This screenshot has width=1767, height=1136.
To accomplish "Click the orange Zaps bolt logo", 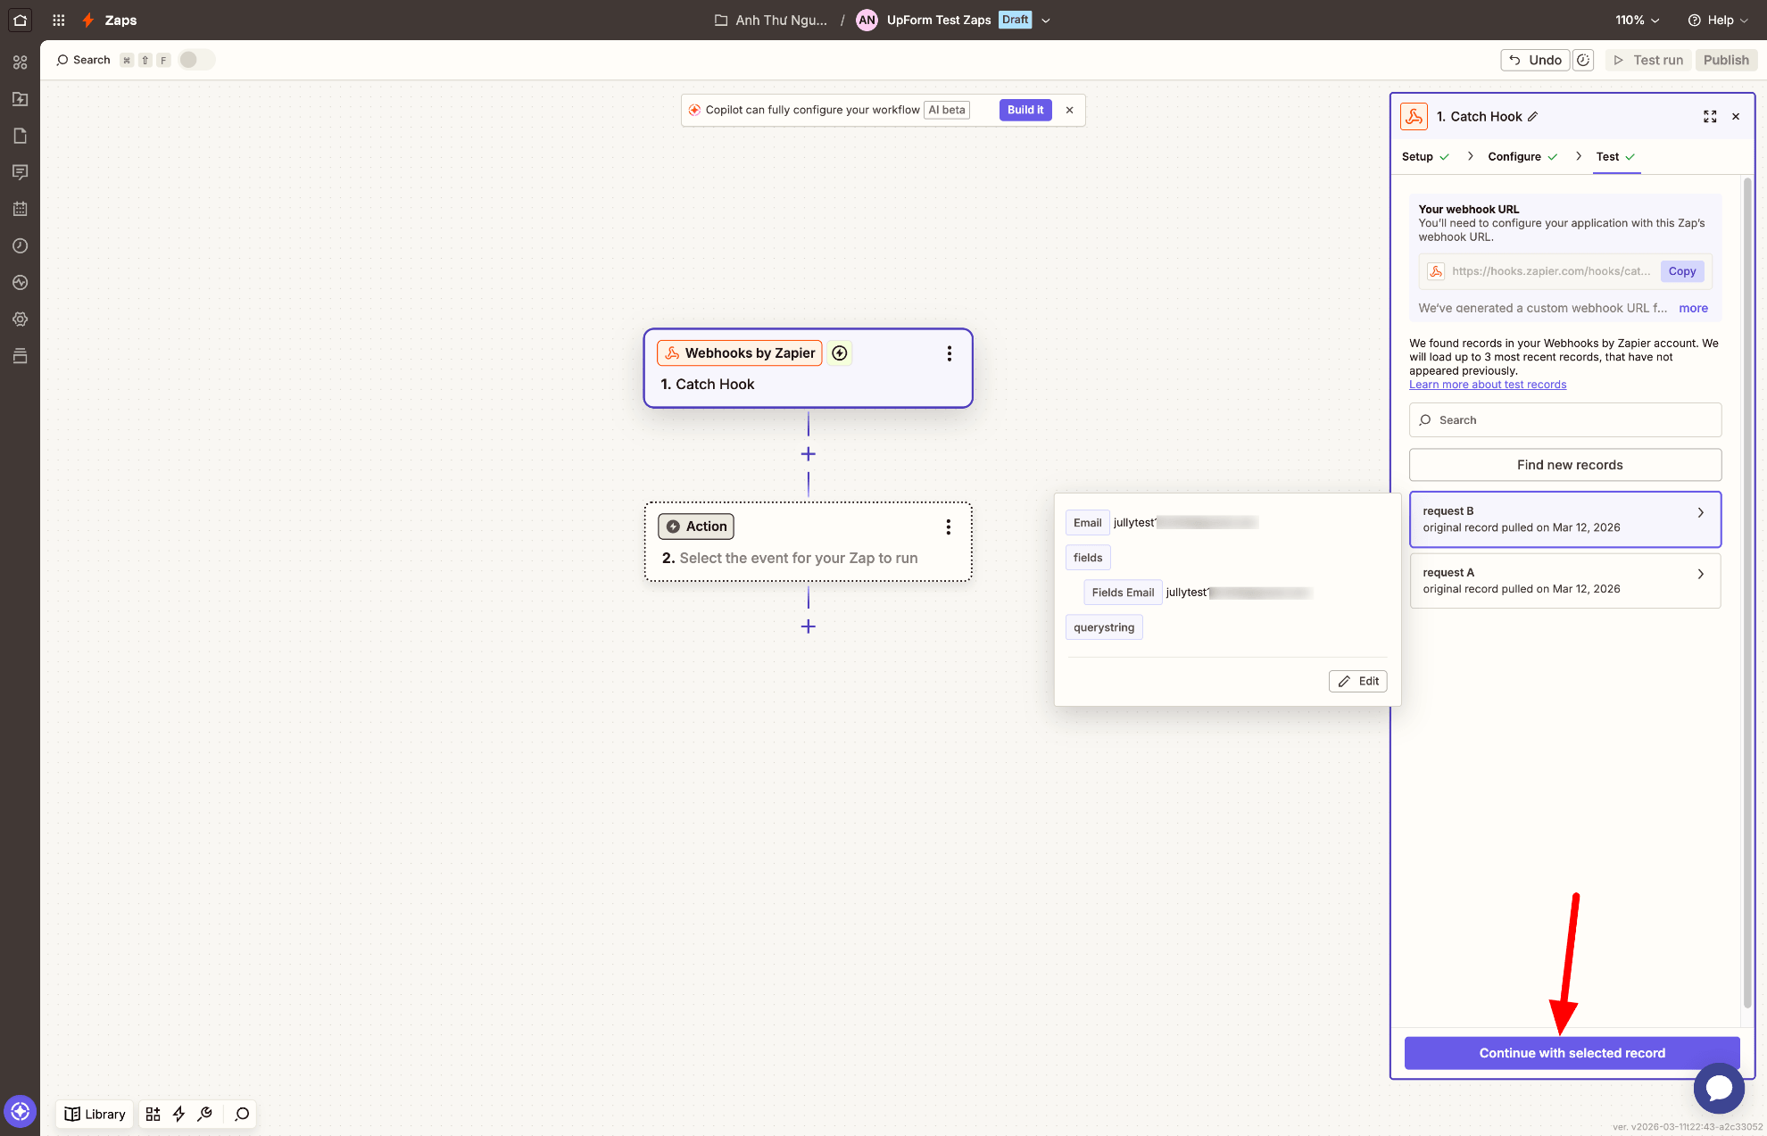I will [x=88, y=20].
